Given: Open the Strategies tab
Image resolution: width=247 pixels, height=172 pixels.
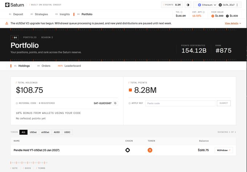Looking at the screenshot, I should (x=39, y=14).
